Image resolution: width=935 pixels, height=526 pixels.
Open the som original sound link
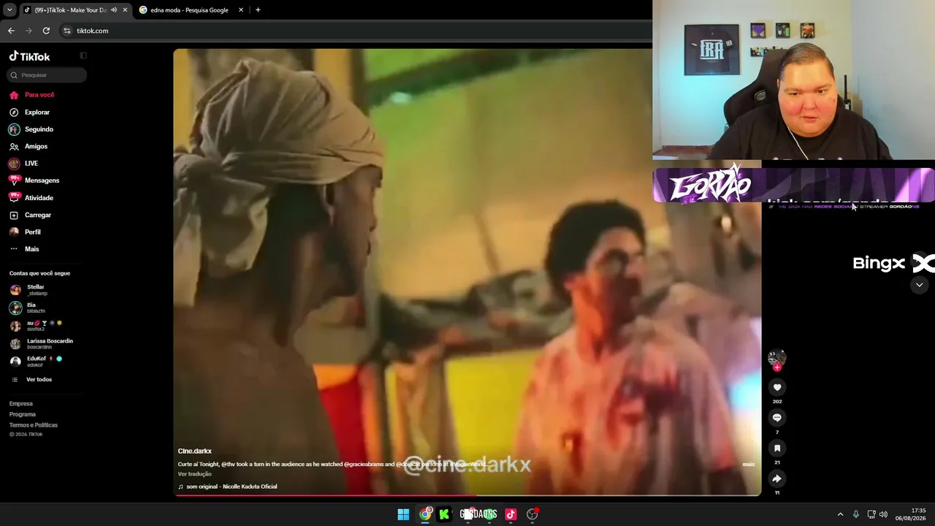tap(228, 487)
